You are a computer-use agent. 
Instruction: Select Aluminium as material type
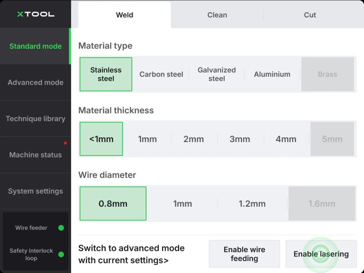tap(272, 74)
